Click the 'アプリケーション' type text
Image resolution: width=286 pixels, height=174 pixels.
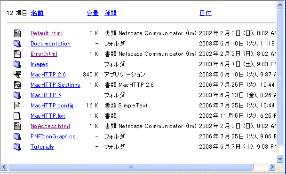point(125,75)
